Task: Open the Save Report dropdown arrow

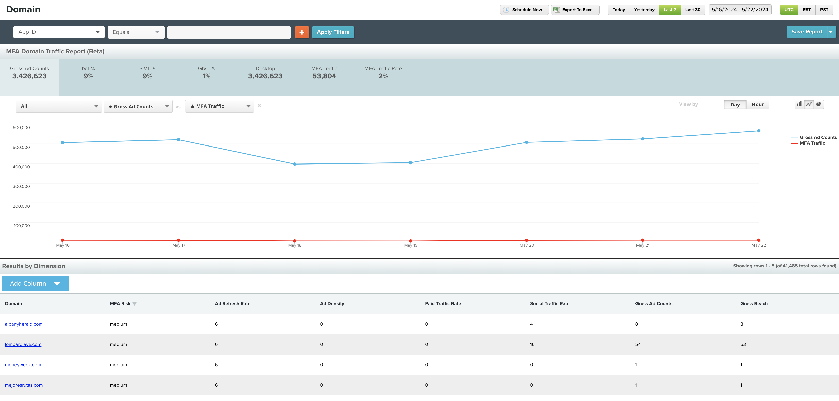Action: pyautogui.click(x=831, y=32)
